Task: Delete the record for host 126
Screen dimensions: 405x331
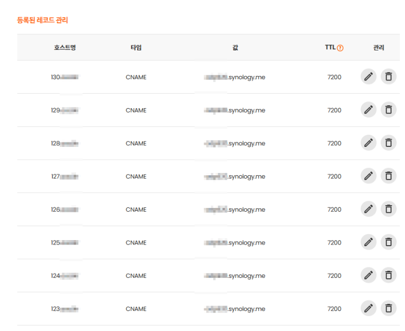Action: 388,209
